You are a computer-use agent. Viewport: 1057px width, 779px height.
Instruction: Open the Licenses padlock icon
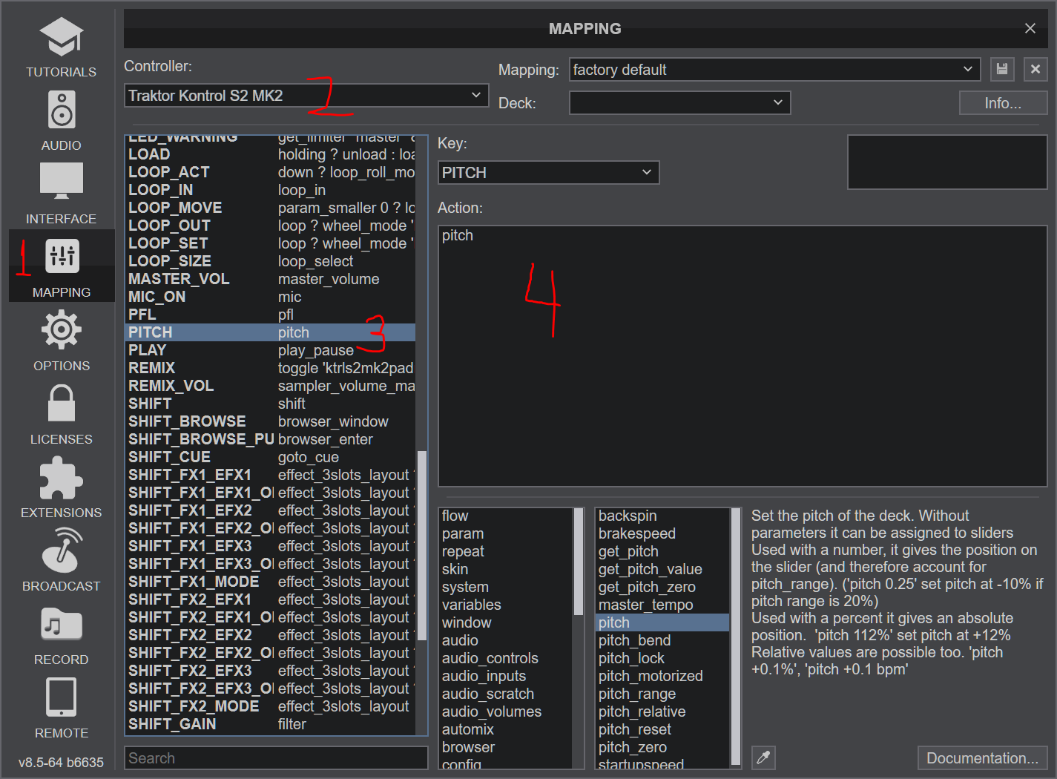[x=62, y=403]
